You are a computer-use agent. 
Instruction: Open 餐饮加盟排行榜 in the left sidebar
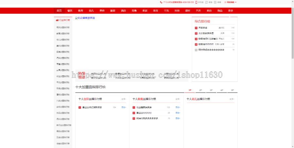point(63,27)
